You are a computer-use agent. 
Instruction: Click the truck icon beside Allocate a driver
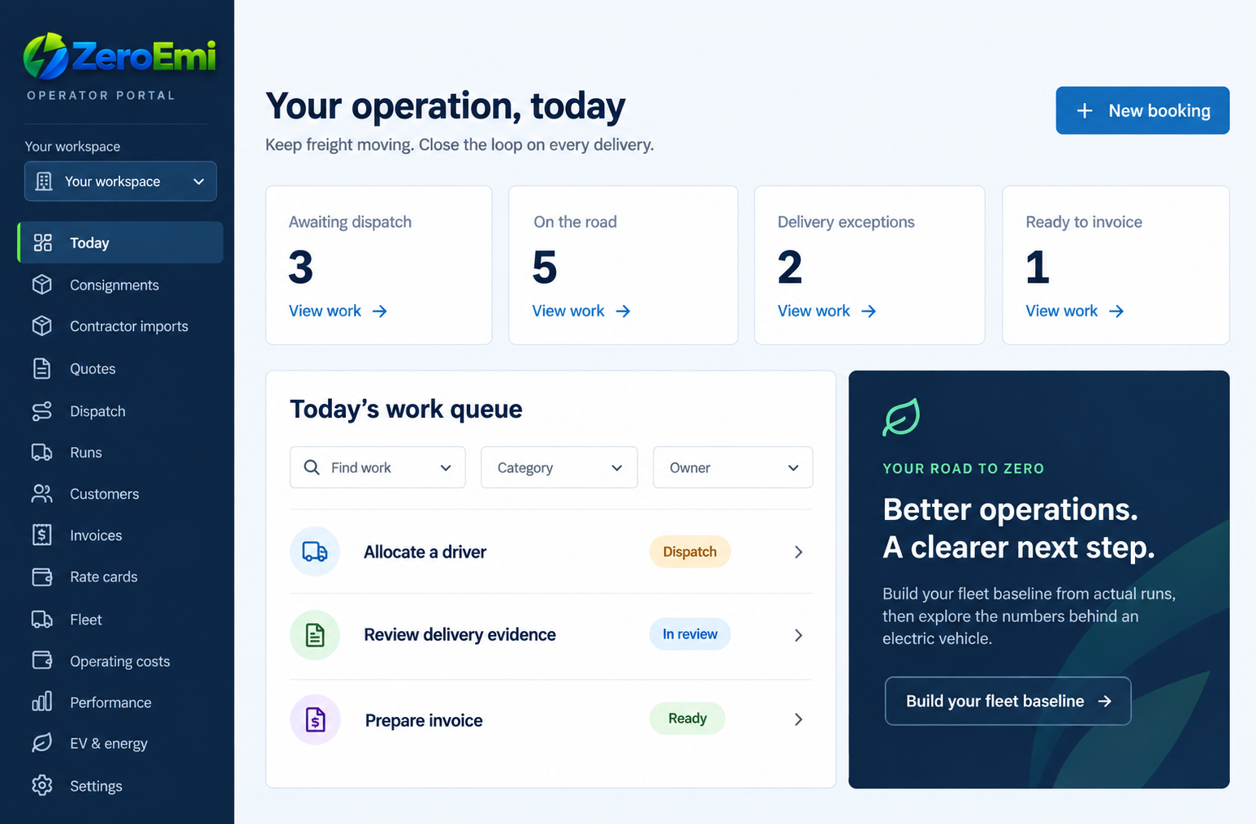tap(315, 551)
